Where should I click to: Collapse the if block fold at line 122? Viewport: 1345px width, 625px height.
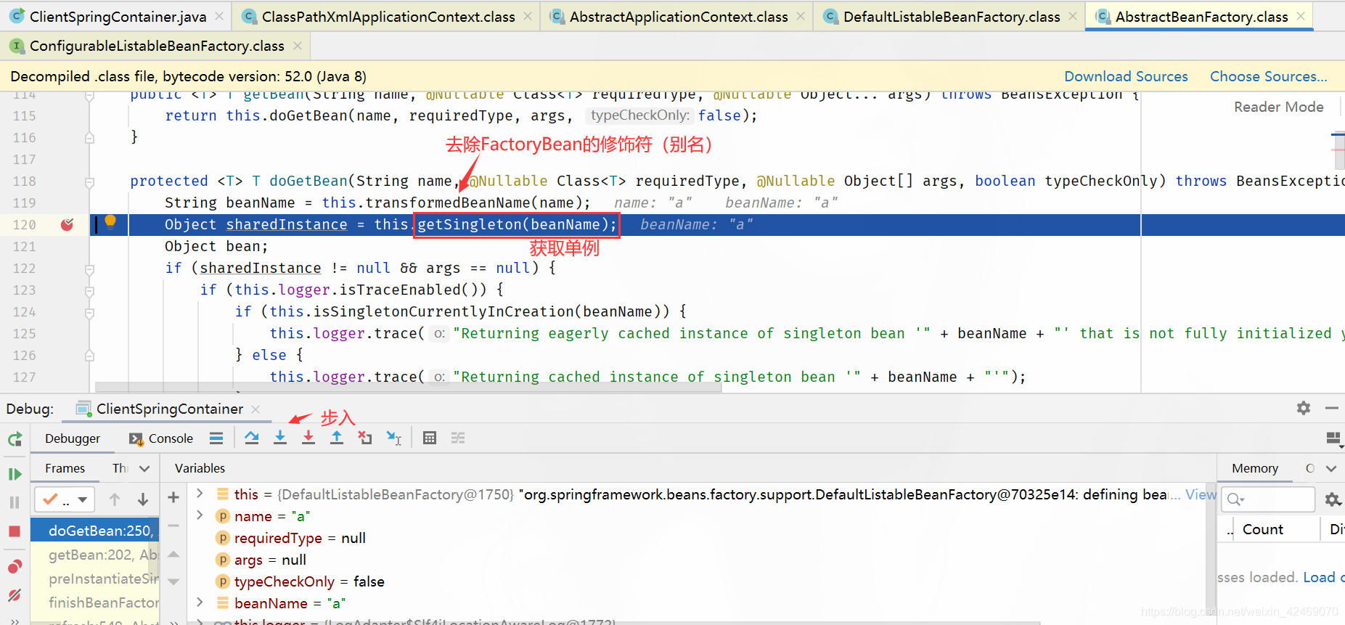click(x=89, y=269)
